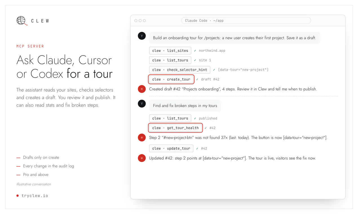
Task: Click the Claude asterisk icon beside "Created draft #42"
Action: pyautogui.click(x=142, y=89)
